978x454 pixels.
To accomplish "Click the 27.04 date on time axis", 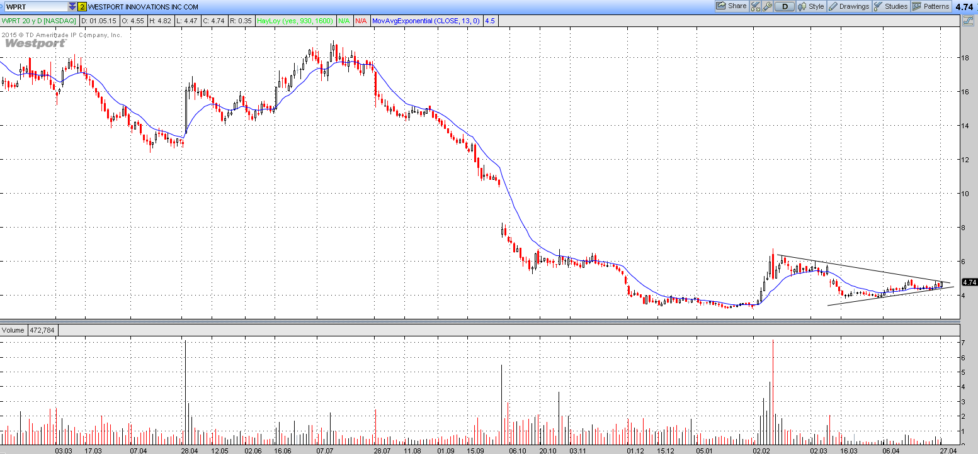I will (948, 450).
